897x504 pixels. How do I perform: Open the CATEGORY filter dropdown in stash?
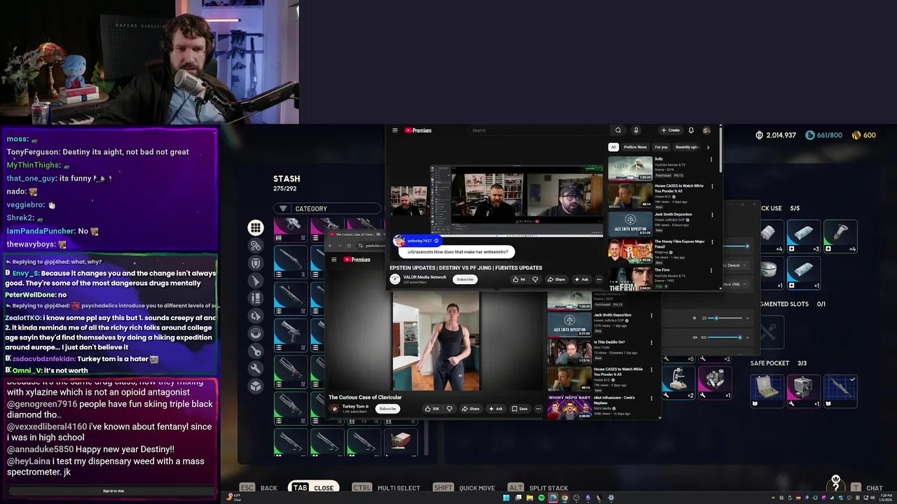pyautogui.click(x=327, y=209)
